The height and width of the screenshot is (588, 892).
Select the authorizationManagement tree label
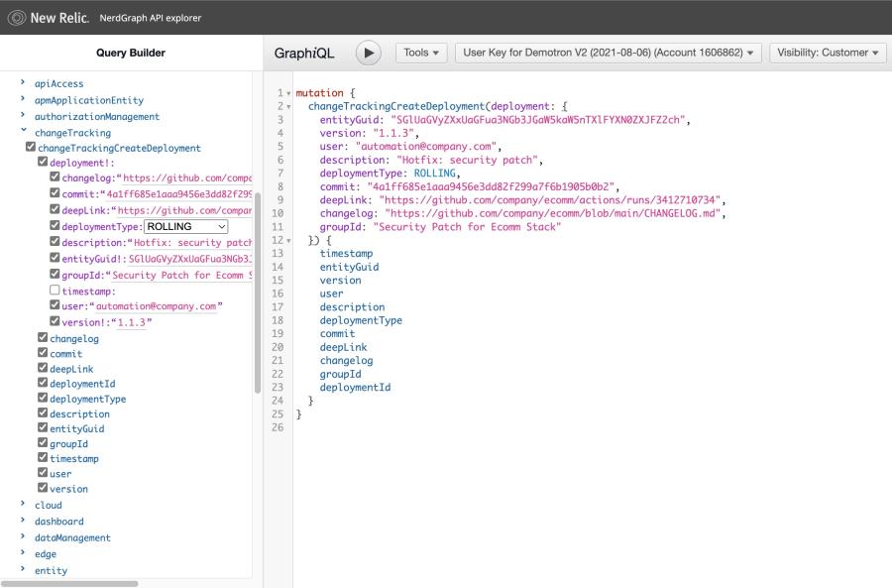(x=97, y=116)
